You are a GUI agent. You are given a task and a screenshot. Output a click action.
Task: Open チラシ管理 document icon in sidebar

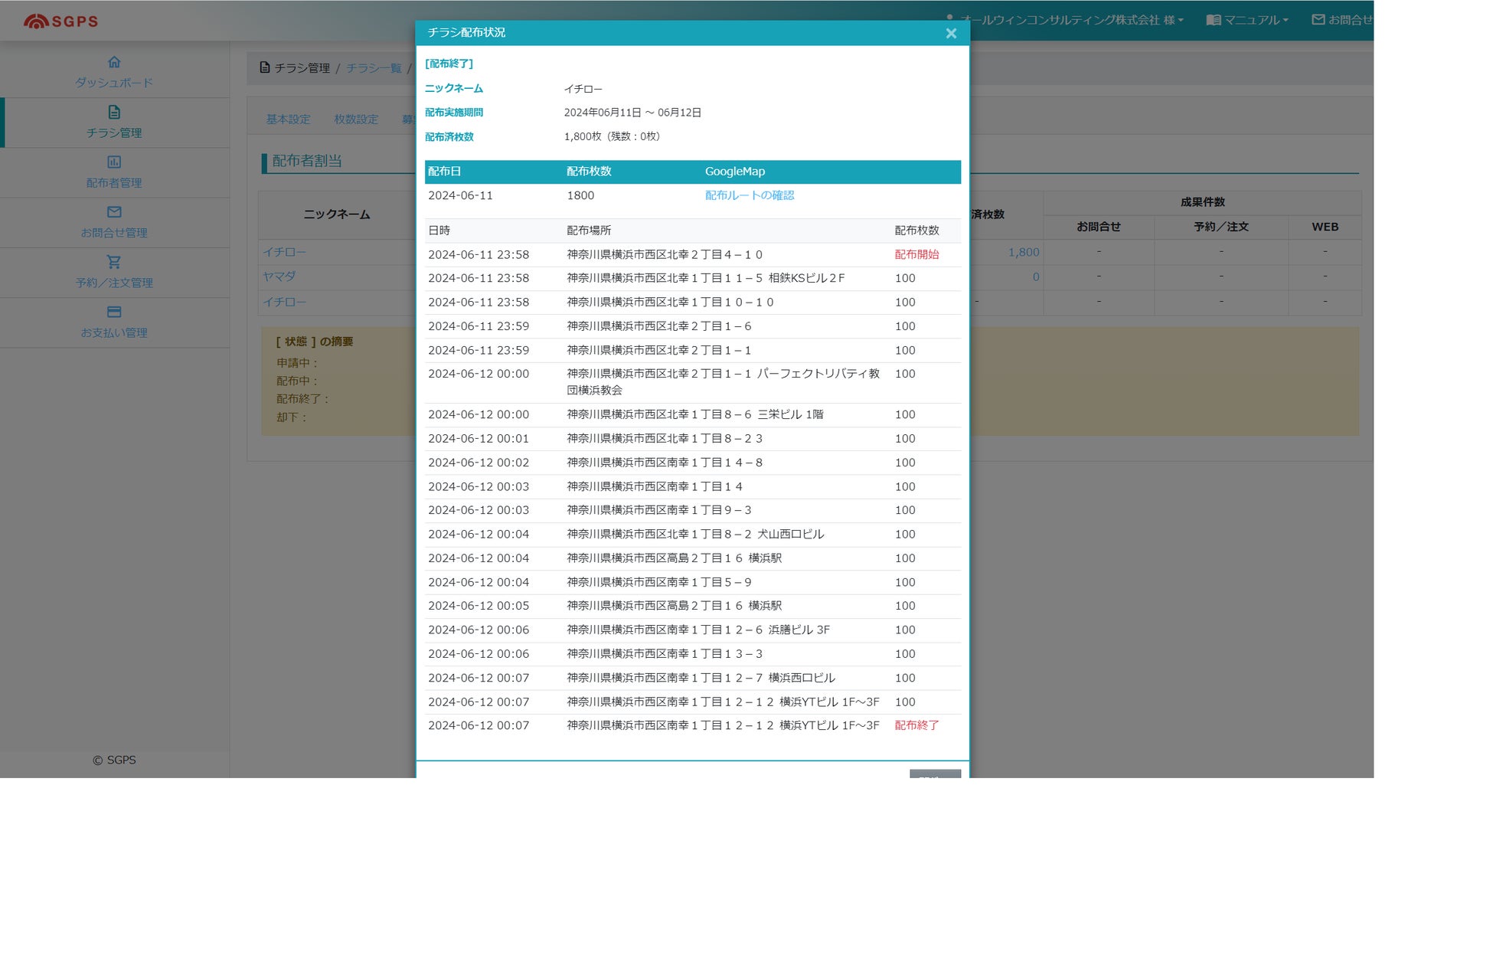pos(114,112)
